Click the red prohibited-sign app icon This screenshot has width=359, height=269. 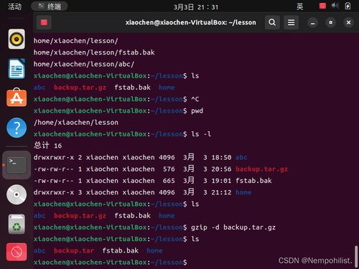pos(17,252)
